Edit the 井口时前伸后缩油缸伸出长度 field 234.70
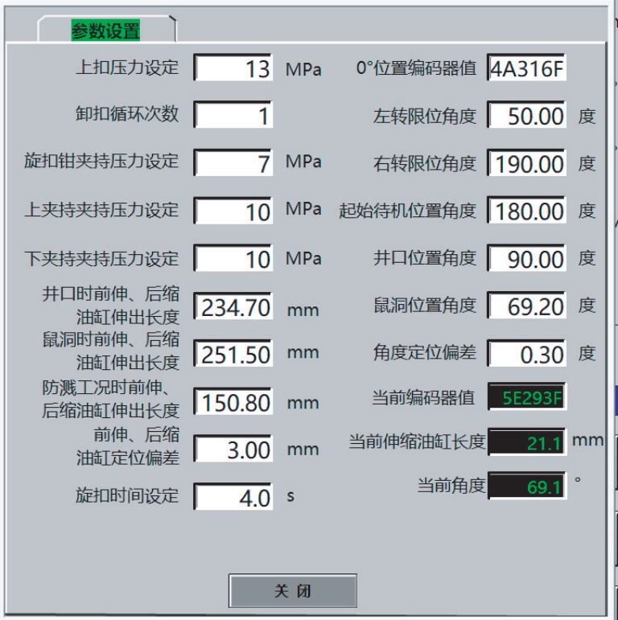This screenshot has height=620, width=618. point(233,306)
